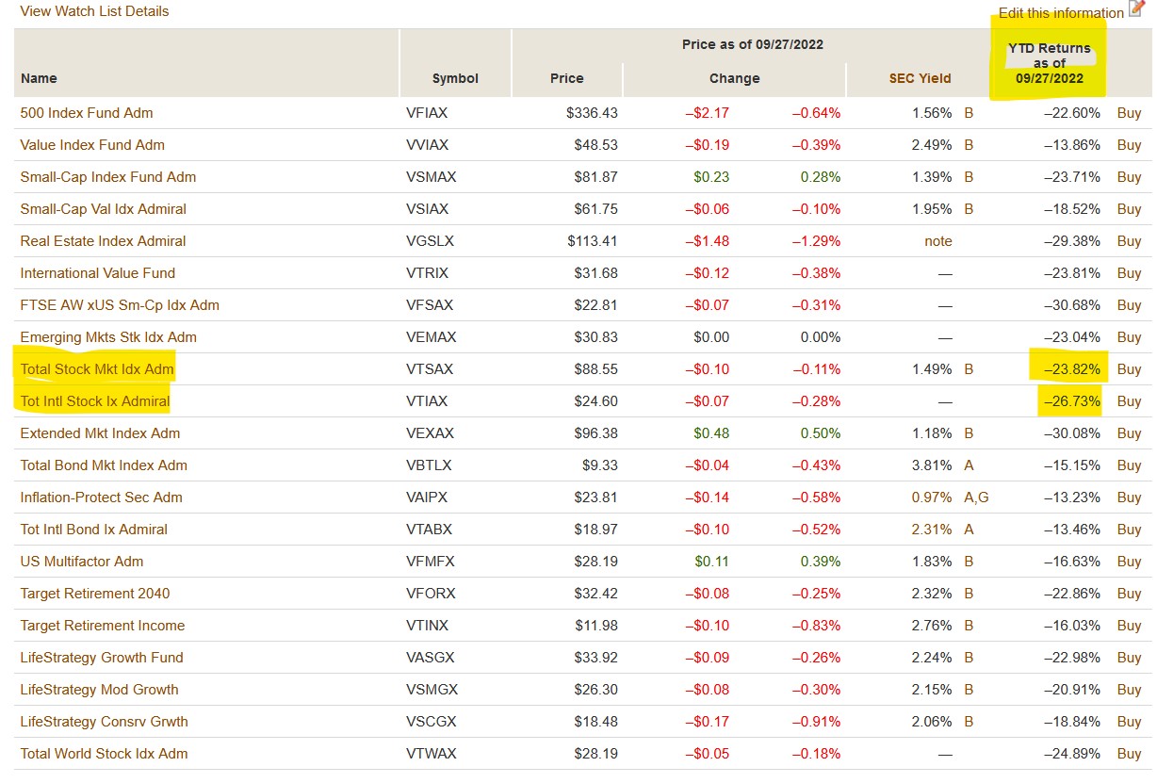Viewport: 1157px width, 783px height.
Task: Open Tot Intl Stock Ix Admiral fund
Action: pyautogui.click(x=95, y=401)
